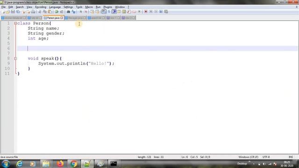Open the Window menu
The width and height of the screenshot is (299, 168).
120,7
